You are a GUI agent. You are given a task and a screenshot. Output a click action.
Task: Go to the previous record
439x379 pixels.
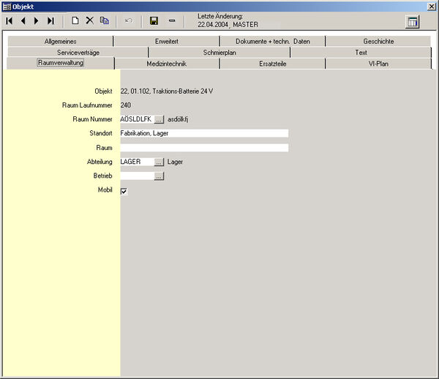pyautogui.click(x=23, y=20)
